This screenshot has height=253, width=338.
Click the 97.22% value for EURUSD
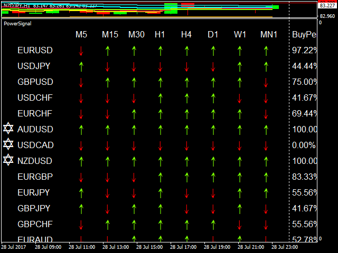pos(304,51)
